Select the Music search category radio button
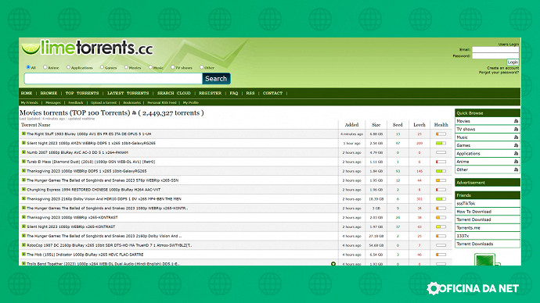 click(x=150, y=67)
